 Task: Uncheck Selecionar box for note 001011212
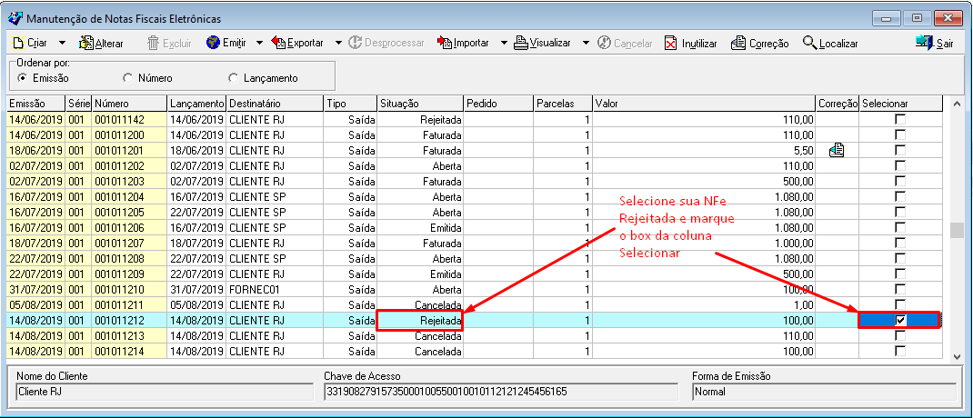(x=900, y=320)
